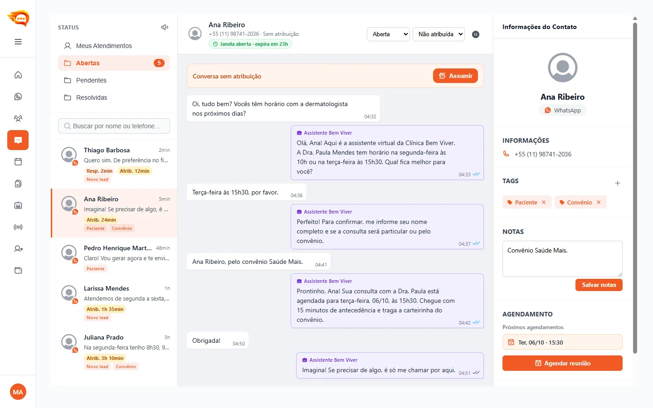Open the bot assistant icon in sidebar

[x=18, y=205]
